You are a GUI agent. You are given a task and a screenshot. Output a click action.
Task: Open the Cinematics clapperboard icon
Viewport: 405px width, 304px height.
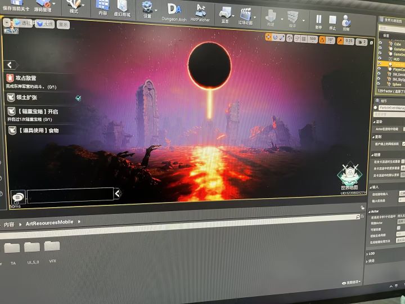tap(245, 15)
